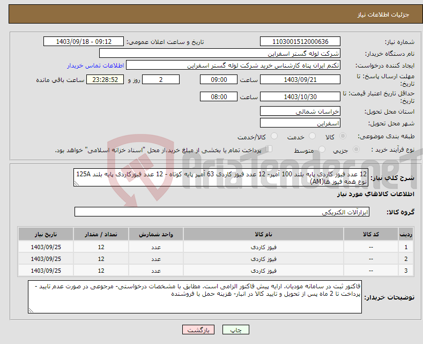423x344 pixels.
Task: Click the requester field تکتم ایران پناه
Action: 233,65
